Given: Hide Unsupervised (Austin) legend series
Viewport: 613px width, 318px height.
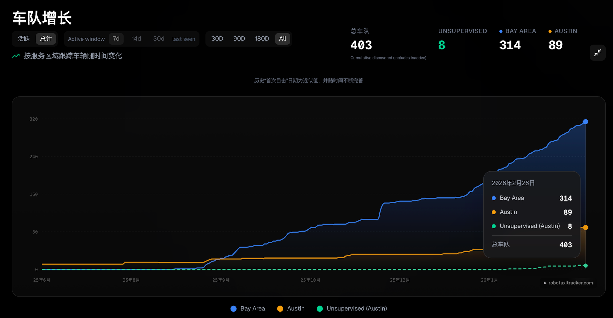Looking at the screenshot, I should tap(352, 308).
